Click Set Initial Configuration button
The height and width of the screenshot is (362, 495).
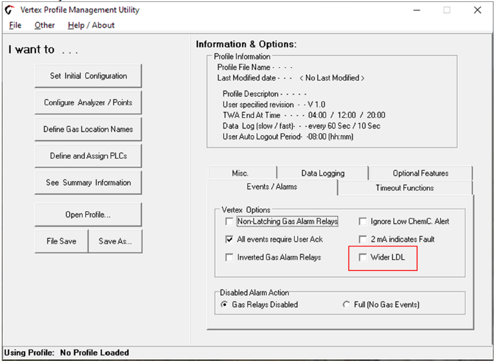pyautogui.click(x=88, y=76)
